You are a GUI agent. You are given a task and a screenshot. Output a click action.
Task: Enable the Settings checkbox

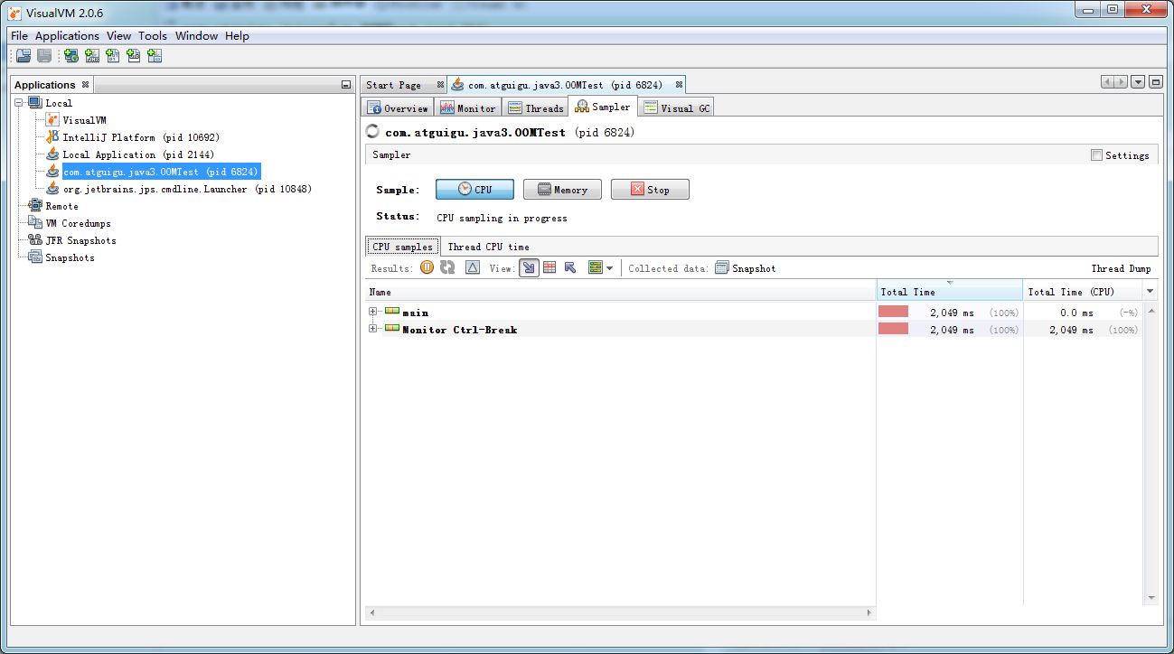(x=1096, y=155)
